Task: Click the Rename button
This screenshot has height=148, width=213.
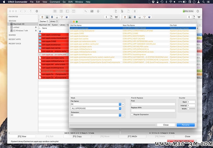Action: pos(186,125)
